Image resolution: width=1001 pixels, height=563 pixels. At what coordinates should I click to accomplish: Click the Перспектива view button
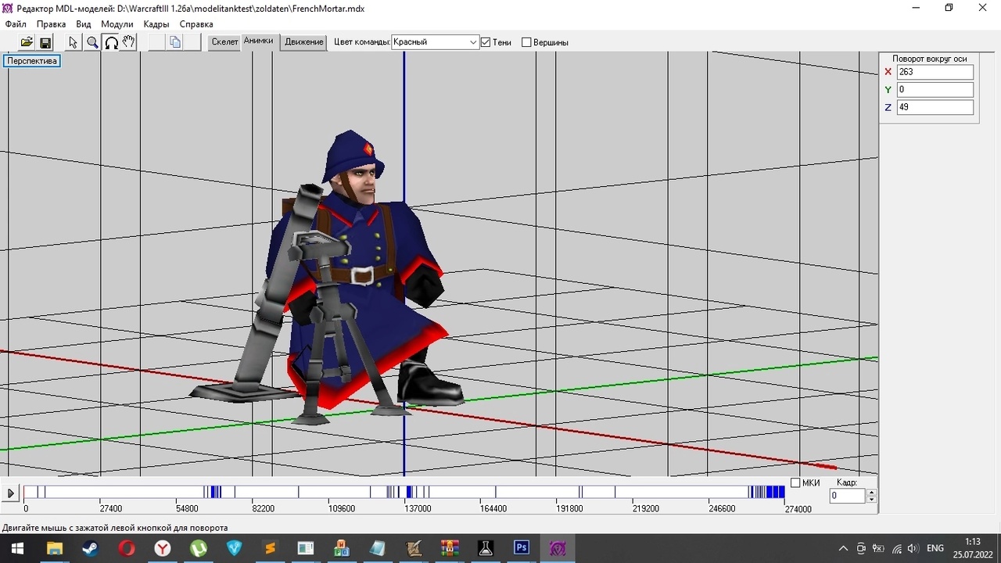point(33,61)
